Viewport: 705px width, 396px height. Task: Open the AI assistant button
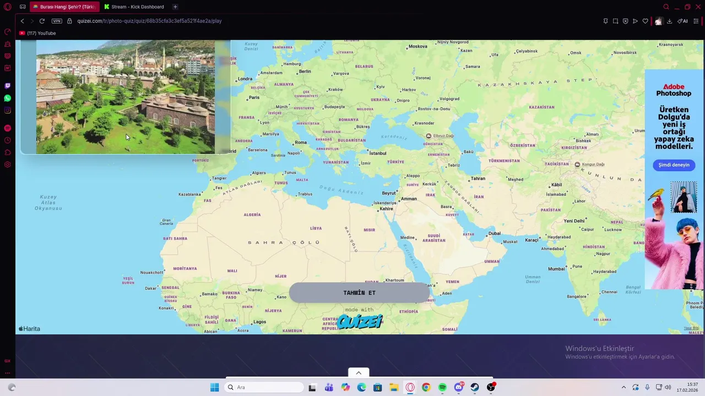[682, 21]
